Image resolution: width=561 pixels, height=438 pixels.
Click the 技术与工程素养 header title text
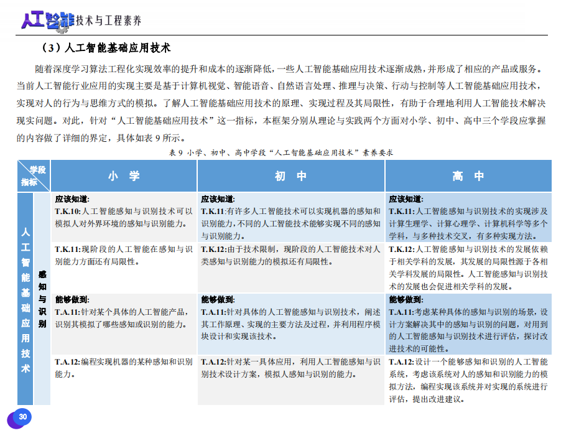tap(109, 21)
